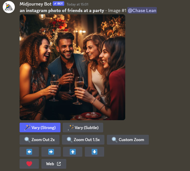This screenshot has width=190, height=171.
Task: Click the 'Image #1' label
Action: point(117,11)
